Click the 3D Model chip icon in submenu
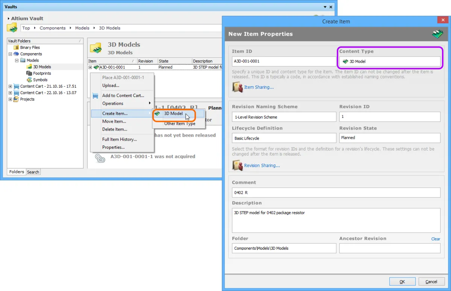 coord(157,113)
